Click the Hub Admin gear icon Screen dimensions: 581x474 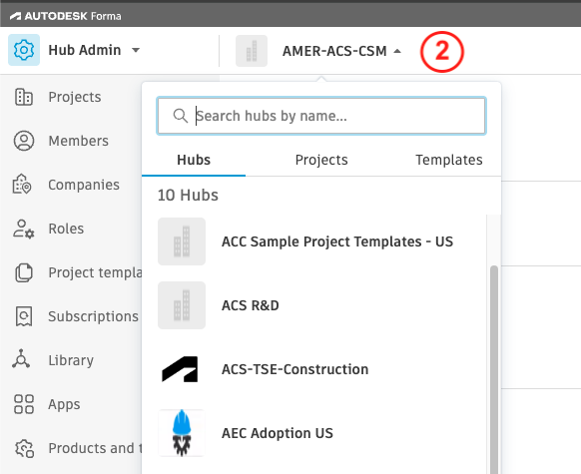click(24, 50)
